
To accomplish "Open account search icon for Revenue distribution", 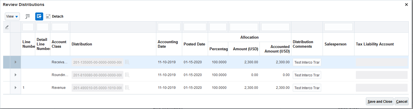I will 127,88.
